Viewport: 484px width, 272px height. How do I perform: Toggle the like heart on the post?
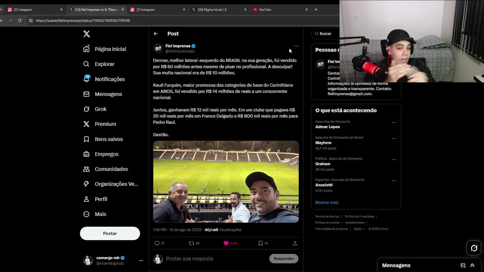click(226, 243)
